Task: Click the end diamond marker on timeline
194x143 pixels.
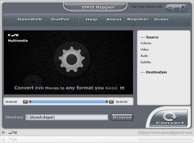Action: click(107, 102)
